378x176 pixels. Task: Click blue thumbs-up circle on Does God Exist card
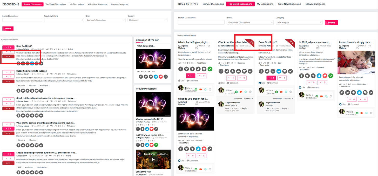pos(279,71)
